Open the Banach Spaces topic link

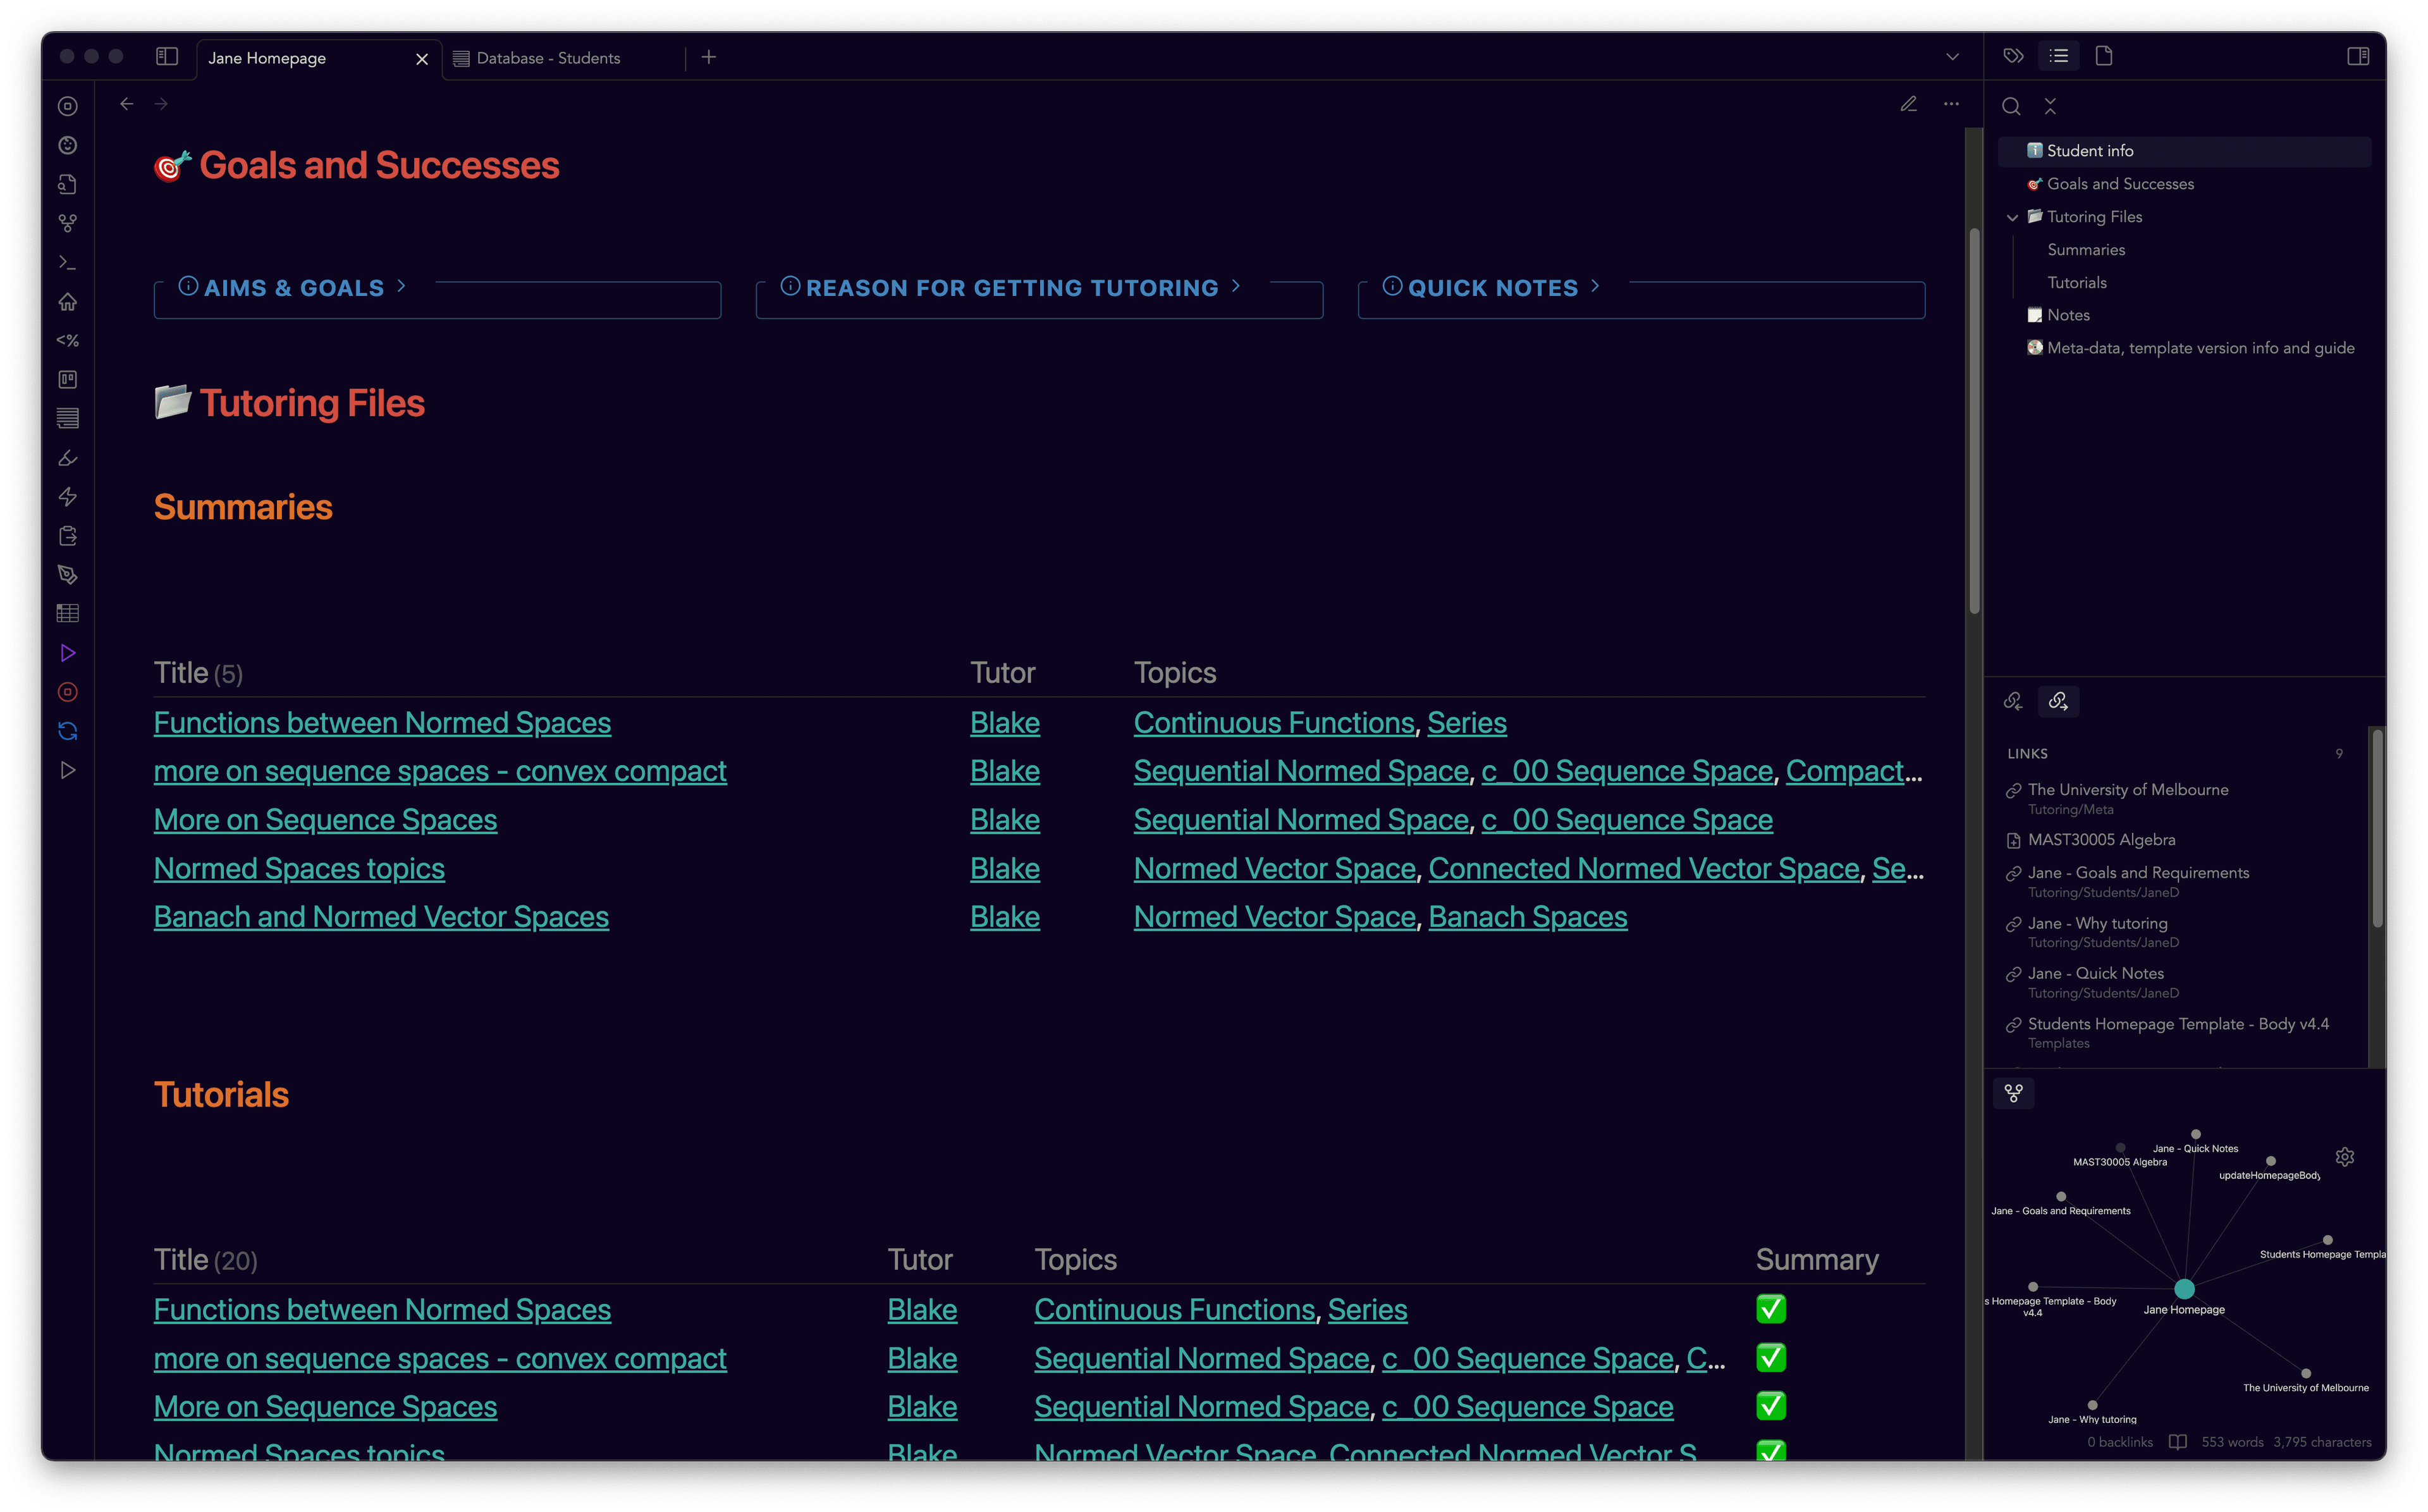[1528, 917]
